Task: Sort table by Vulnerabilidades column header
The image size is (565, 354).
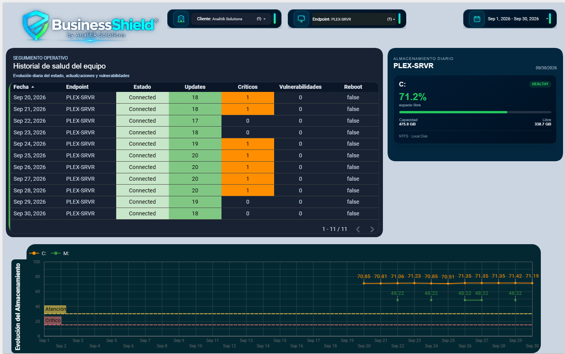Action: (x=300, y=87)
